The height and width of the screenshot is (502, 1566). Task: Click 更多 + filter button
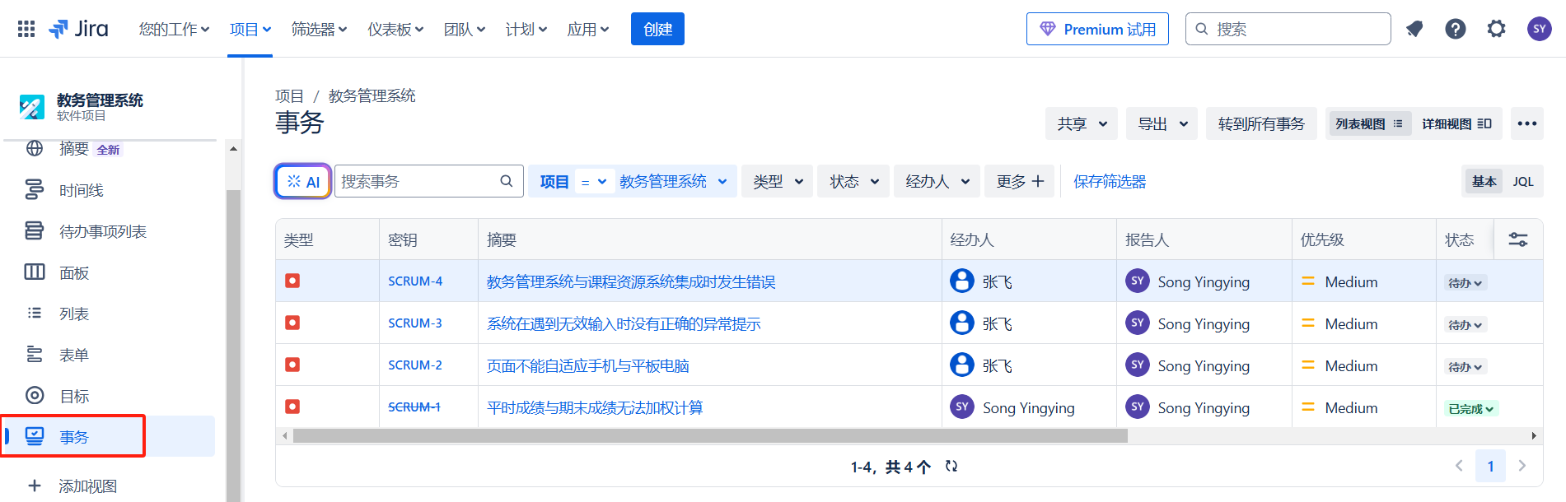pyautogui.click(x=1020, y=181)
